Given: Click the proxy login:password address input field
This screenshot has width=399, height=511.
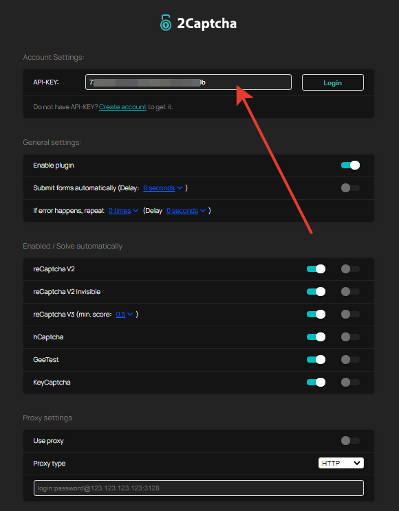Looking at the screenshot, I should (x=199, y=488).
